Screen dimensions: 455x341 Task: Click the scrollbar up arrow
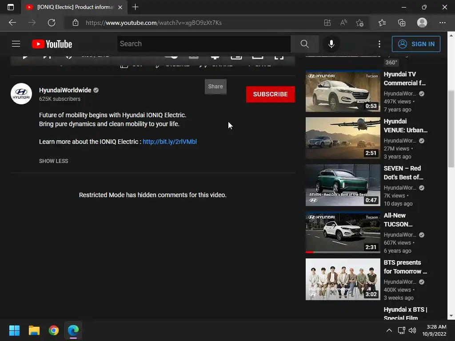click(451, 36)
